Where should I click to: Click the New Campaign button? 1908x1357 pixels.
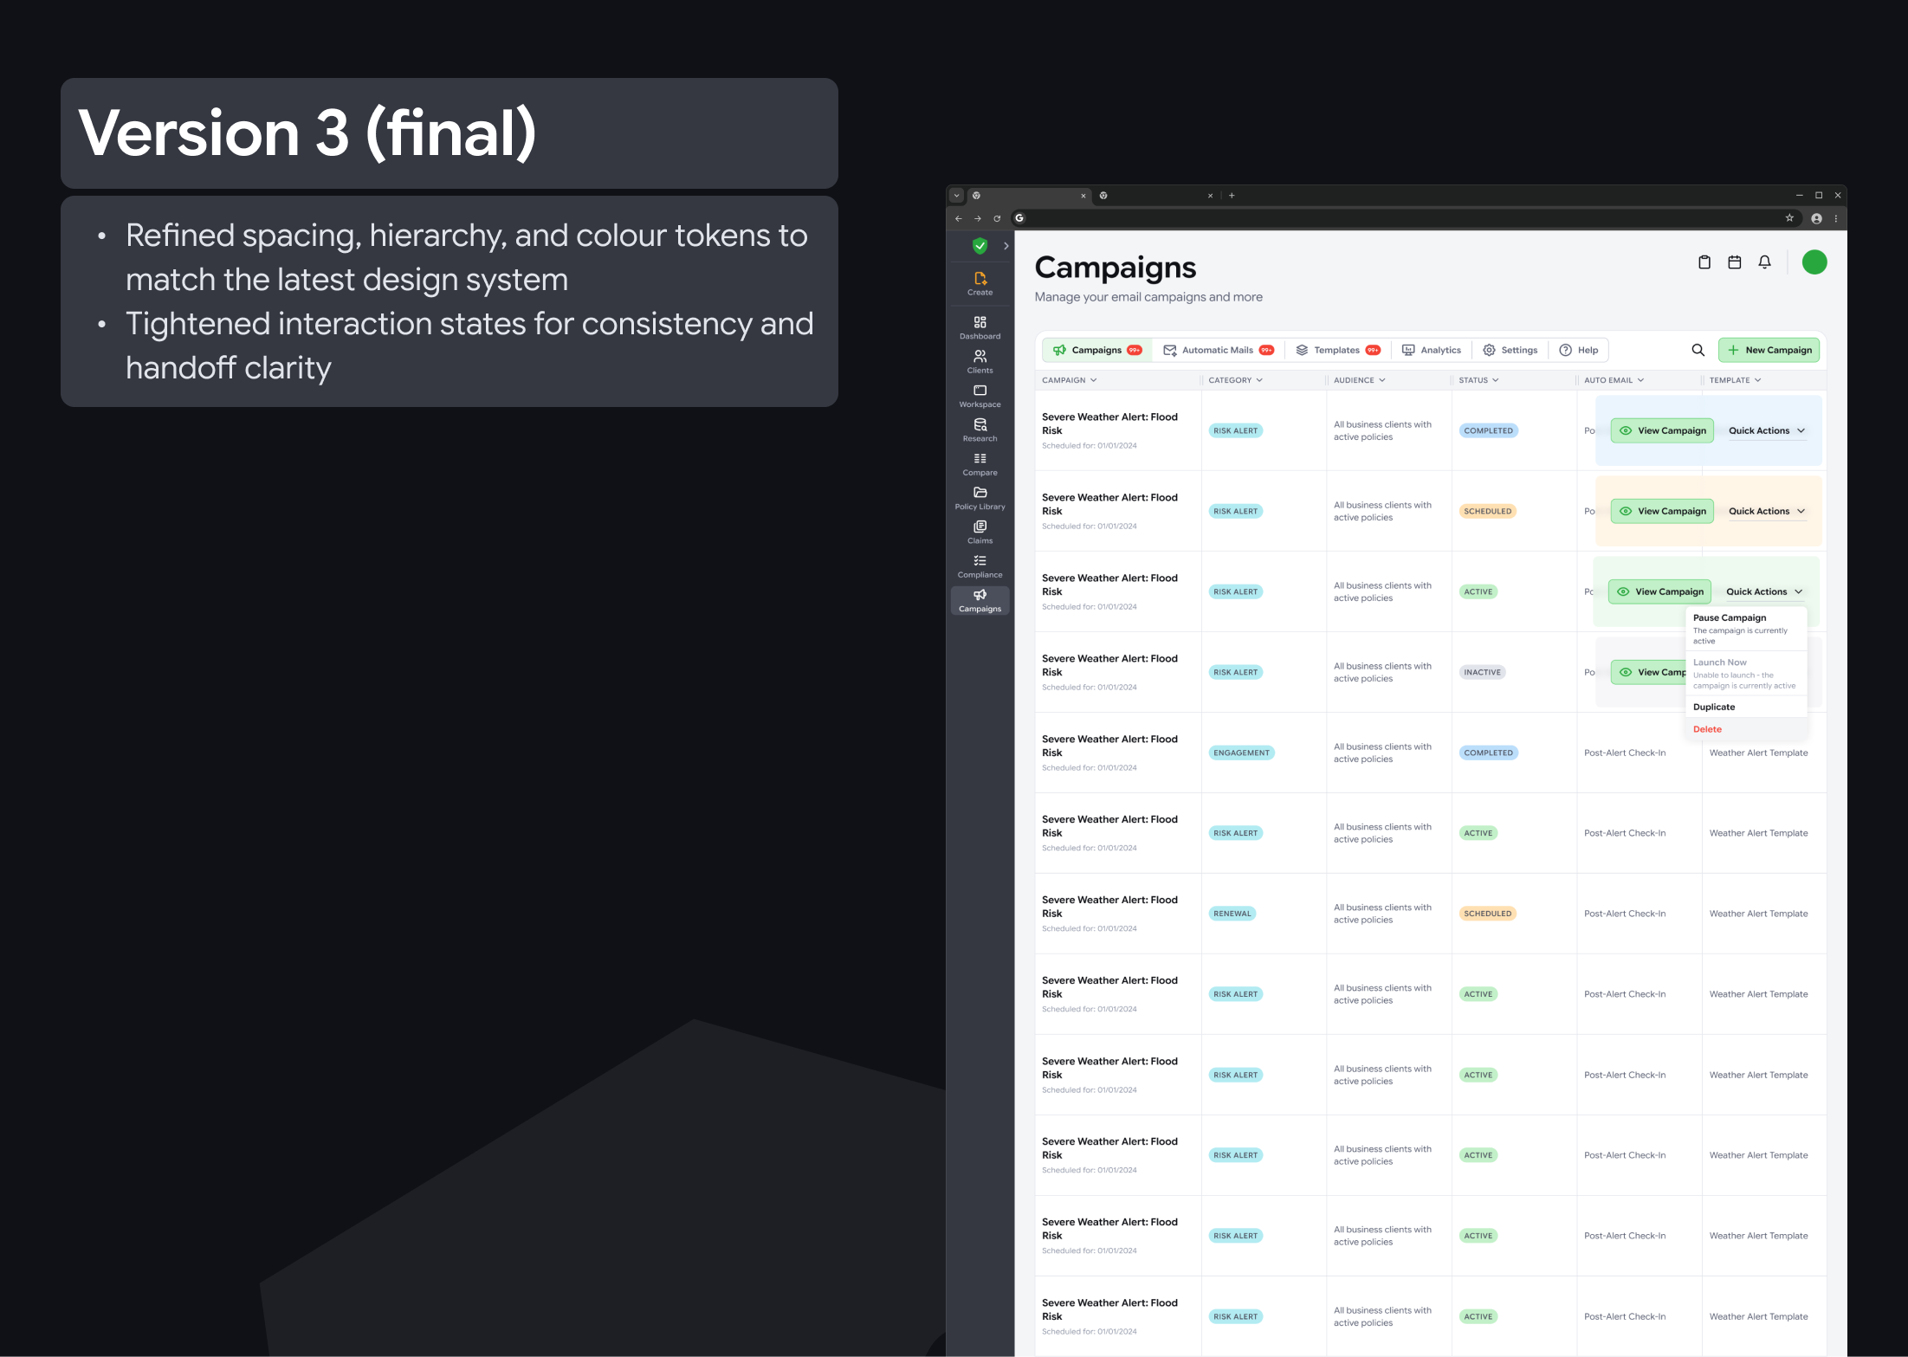pos(1769,350)
